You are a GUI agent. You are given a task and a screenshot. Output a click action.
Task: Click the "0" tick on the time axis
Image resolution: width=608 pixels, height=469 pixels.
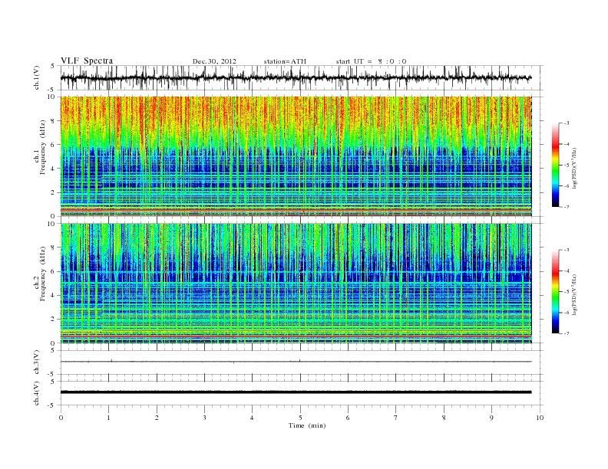pyautogui.click(x=61, y=418)
